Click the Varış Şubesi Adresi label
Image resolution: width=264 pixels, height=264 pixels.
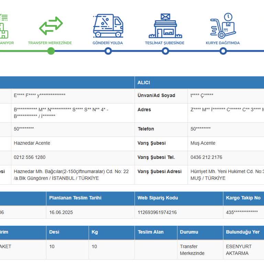pos(159,172)
